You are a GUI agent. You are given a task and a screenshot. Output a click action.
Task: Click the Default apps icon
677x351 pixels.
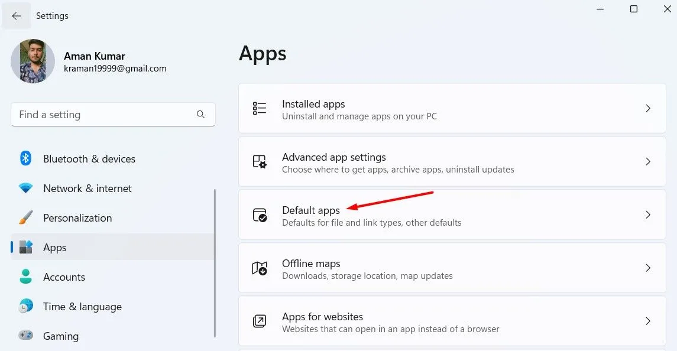pos(259,215)
